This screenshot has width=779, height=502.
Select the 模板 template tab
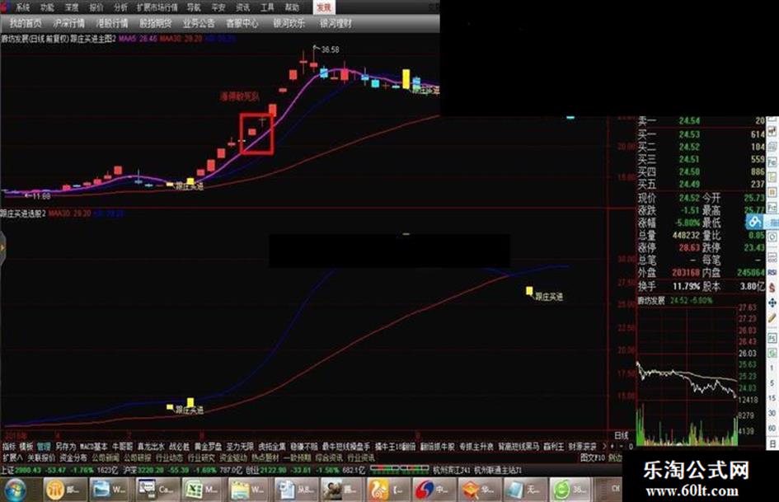click(x=26, y=447)
